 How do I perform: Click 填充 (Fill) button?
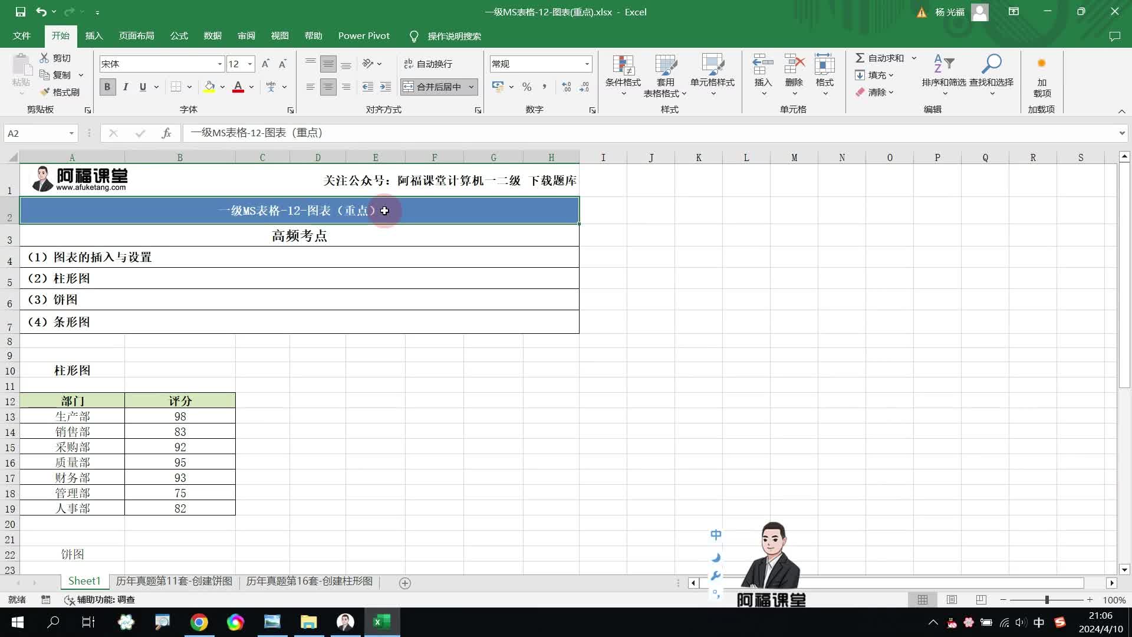pos(875,75)
